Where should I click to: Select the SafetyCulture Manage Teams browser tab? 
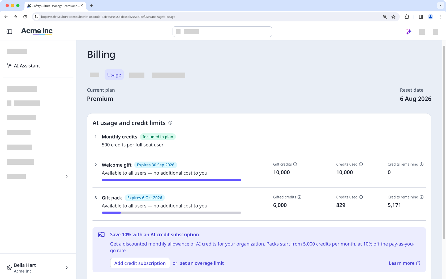click(x=55, y=6)
